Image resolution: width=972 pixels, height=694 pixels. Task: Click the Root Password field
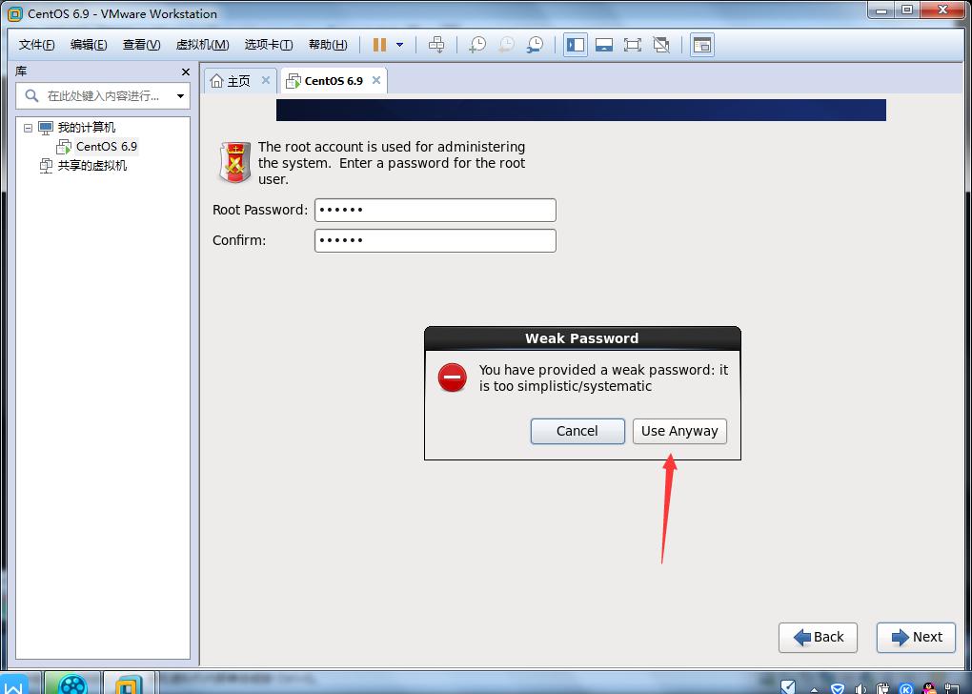click(435, 210)
